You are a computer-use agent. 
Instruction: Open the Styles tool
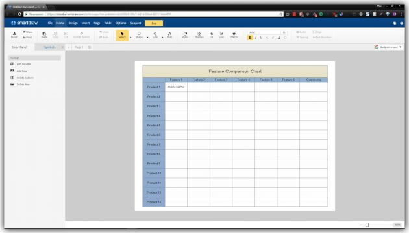[185, 35]
